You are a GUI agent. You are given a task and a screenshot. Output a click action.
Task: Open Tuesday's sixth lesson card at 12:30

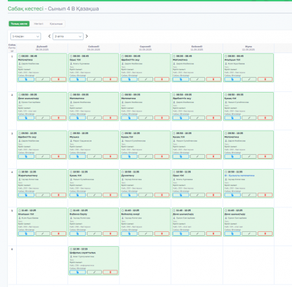click(x=93, y=260)
